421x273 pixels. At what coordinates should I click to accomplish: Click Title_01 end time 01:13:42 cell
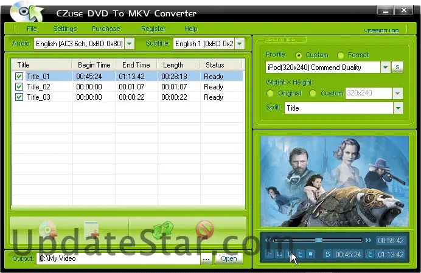(136, 76)
